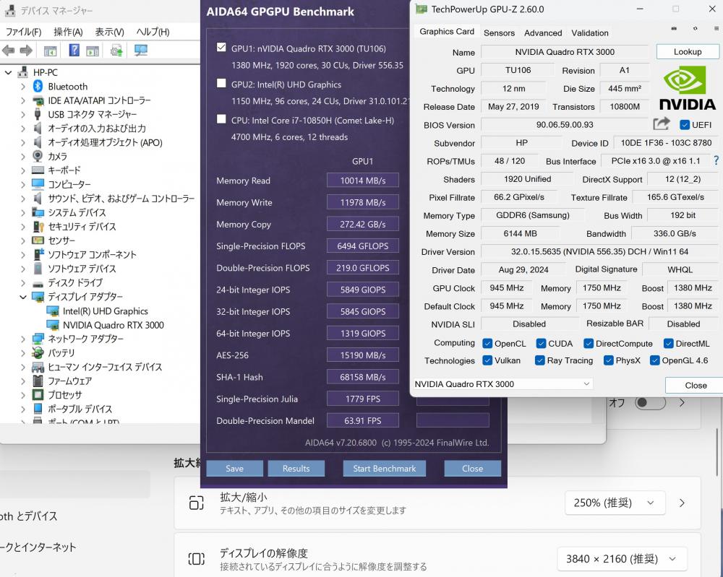Select the セキュリティ デバイス category icon
Screen dimensions: 723x577
[x=38, y=226]
